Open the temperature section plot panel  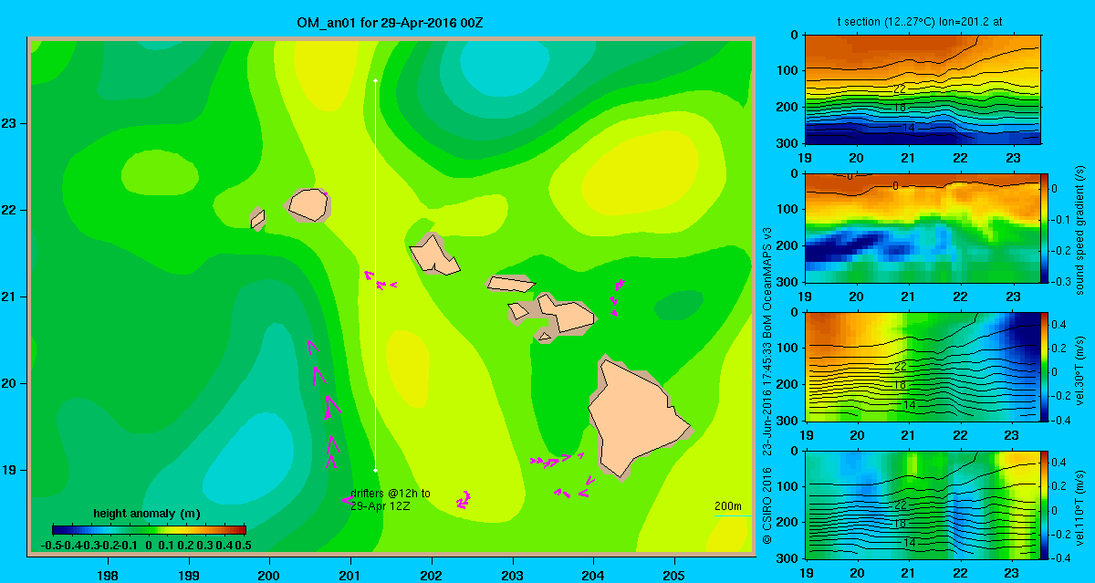click(923, 89)
